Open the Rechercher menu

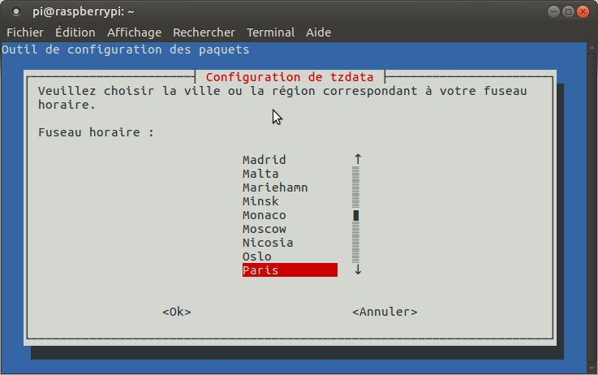tap(204, 32)
